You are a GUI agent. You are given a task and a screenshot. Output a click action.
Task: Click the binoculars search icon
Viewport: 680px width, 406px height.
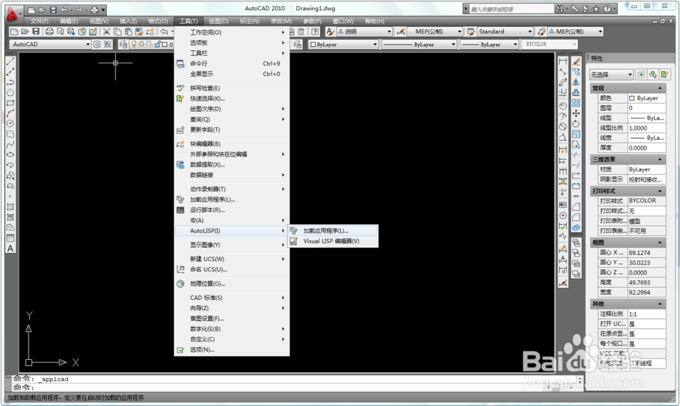point(561,9)
